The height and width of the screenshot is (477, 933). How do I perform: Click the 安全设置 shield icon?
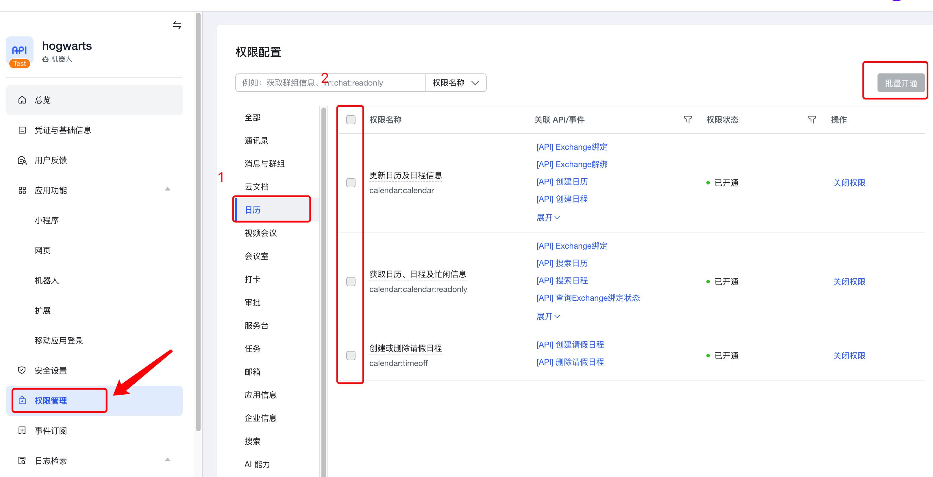pyautogui.click(x=22, y=370)
